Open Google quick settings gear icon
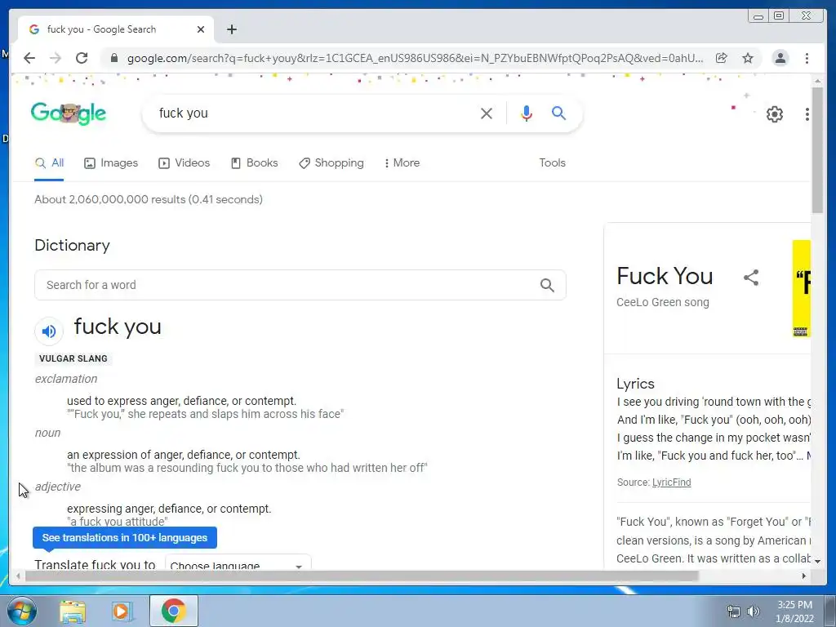Image resolution: width=836 pixels, height=627 pixels. pyautogui.click(x=774, y=114)
